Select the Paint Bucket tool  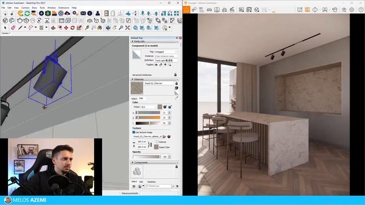pyautogui.click(x=100, y=28)
